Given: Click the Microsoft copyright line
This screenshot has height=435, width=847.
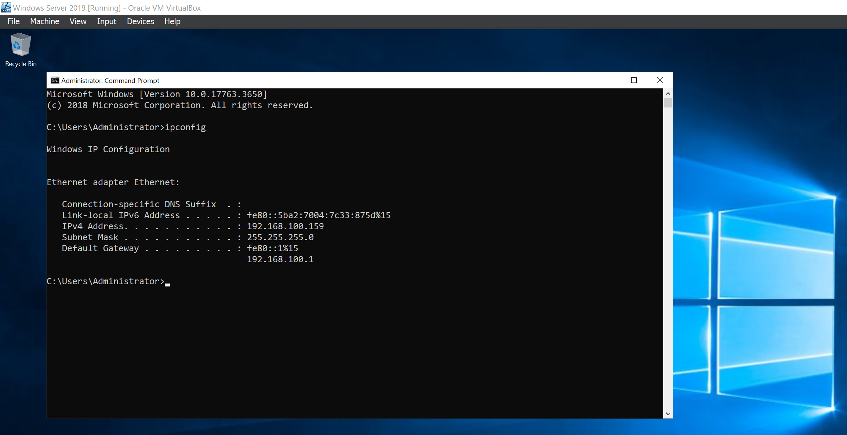Looking at the screenshot, I should point(180,105).
